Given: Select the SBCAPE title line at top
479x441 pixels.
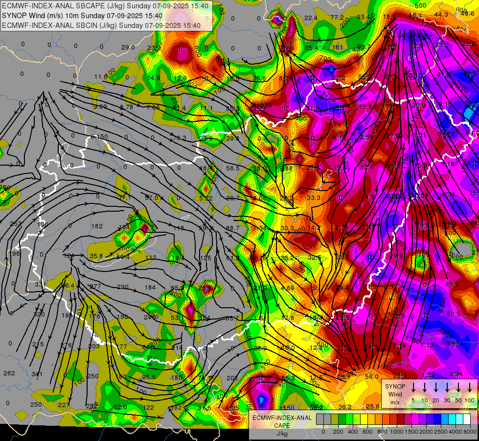Looking at the screenshot, I should point(105,6).
